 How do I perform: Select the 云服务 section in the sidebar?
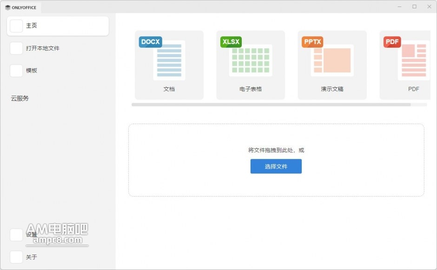(20, 99)
